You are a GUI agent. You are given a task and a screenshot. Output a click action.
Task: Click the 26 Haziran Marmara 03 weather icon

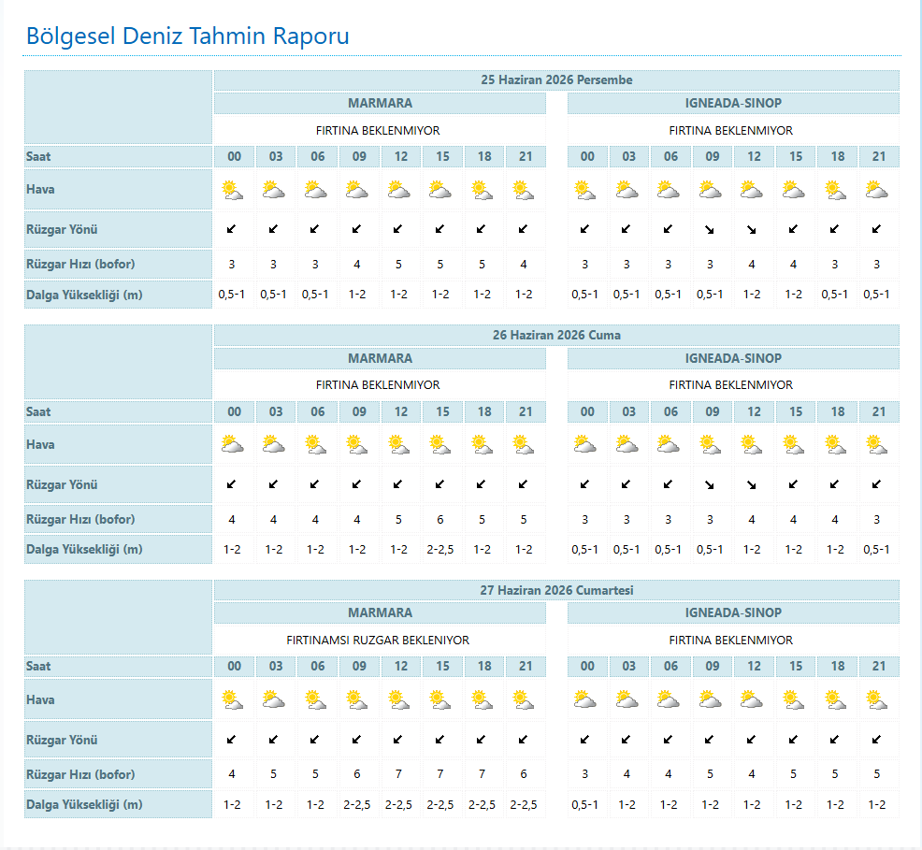click(x=273, y=445)
